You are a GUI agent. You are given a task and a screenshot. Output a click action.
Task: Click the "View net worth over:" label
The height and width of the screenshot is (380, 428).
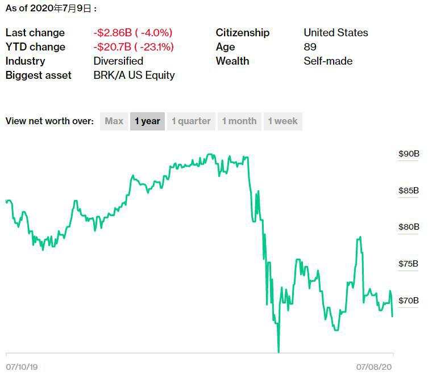coord(49,121)
